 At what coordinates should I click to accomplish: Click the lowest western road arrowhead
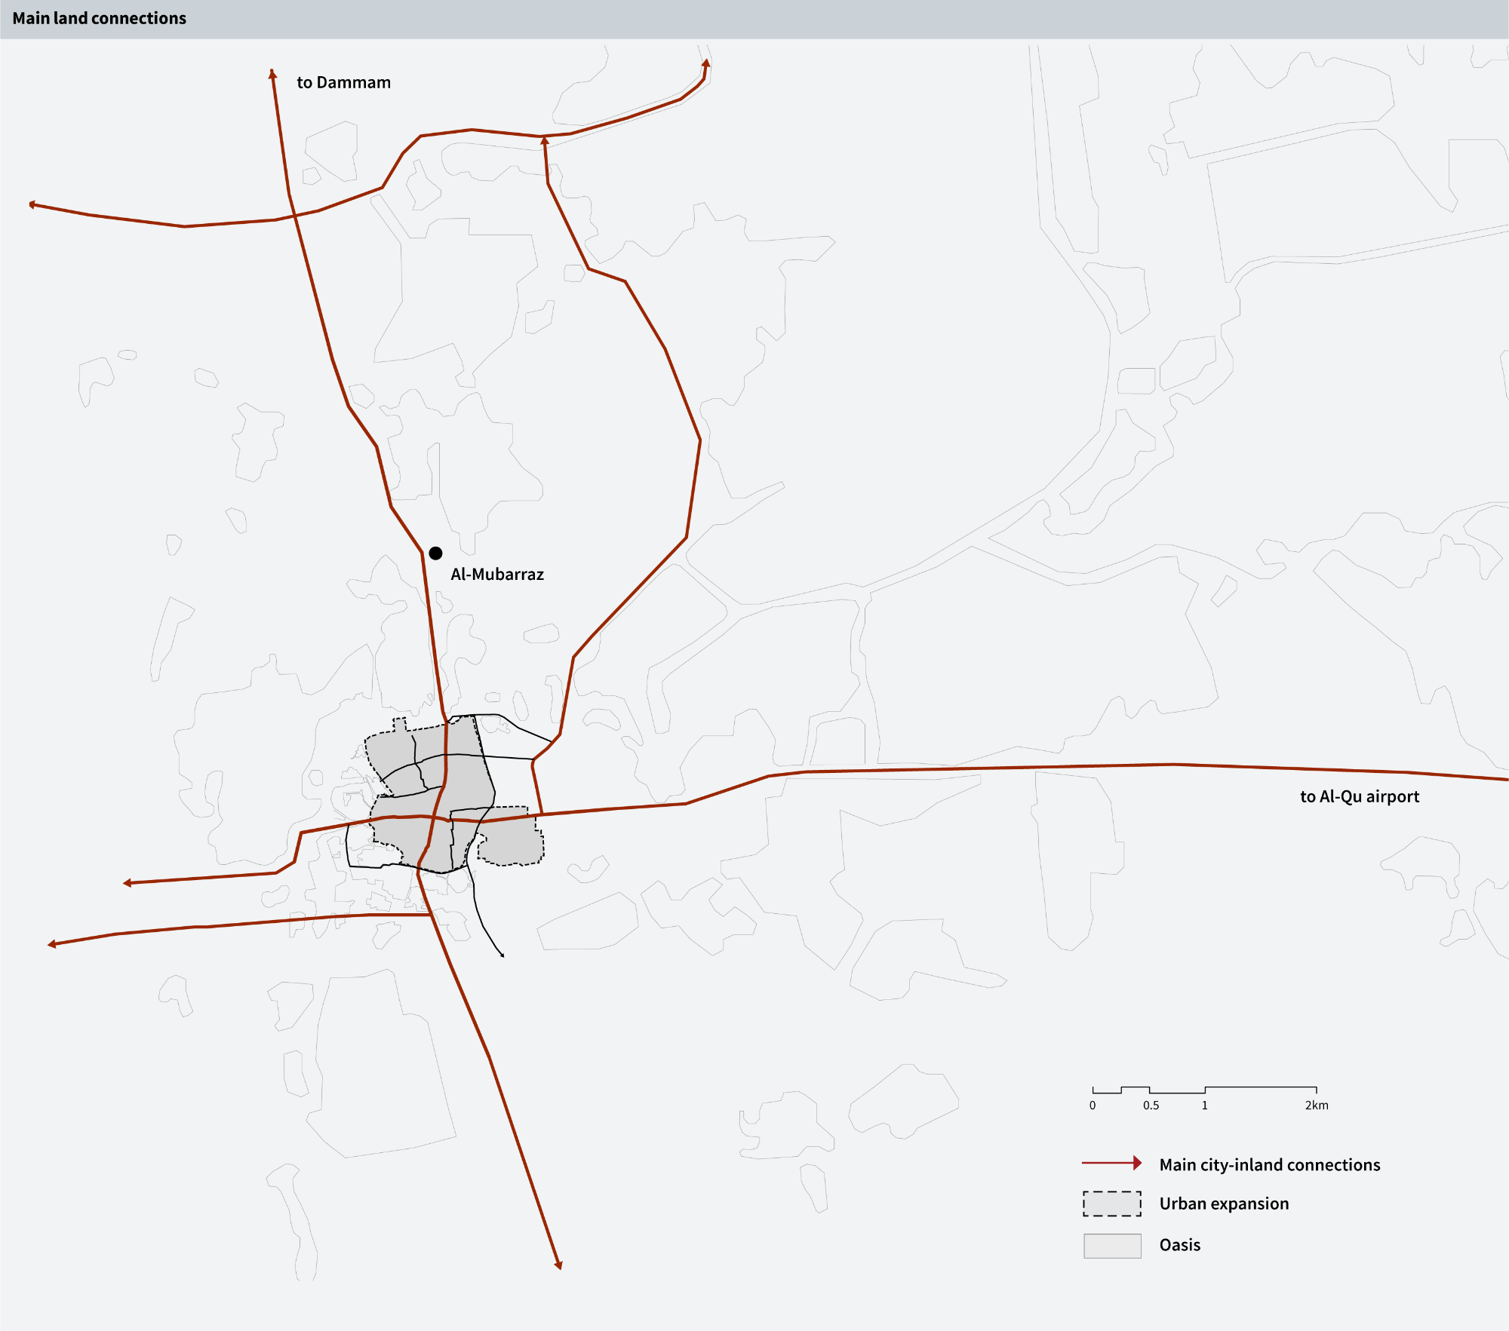point(52,944)
